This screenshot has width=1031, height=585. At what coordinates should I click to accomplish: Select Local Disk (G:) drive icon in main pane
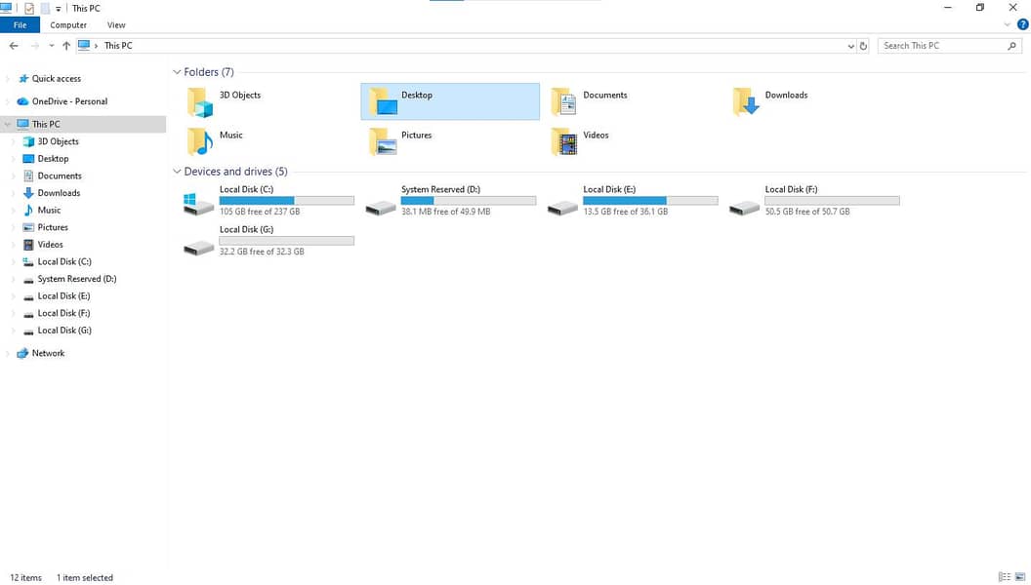click(198, 248)
